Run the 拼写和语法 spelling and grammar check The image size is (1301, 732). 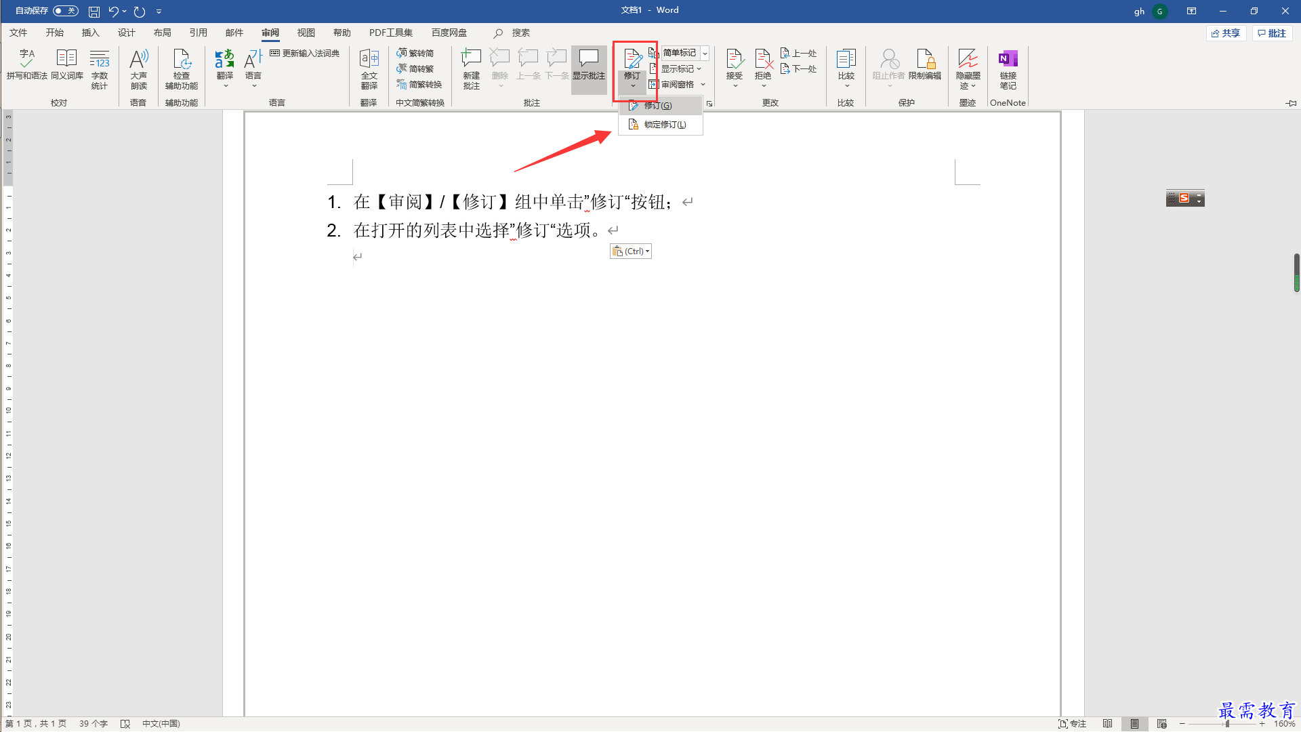click(27, 65)
